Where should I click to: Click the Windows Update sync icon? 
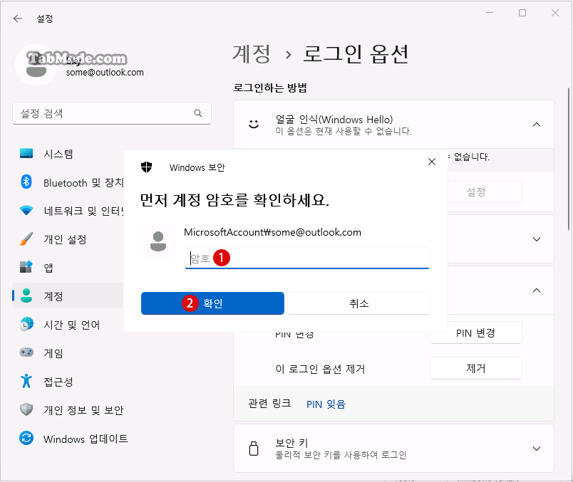coord(26,438)
